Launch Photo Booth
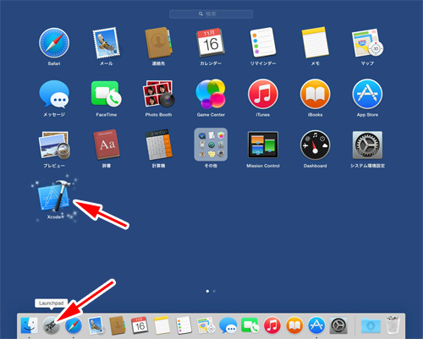Screen dimensions: 423x339 158,94
